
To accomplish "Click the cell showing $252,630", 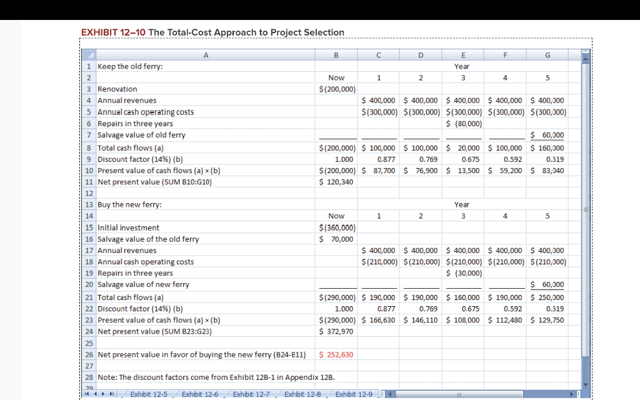I will 336,354.
